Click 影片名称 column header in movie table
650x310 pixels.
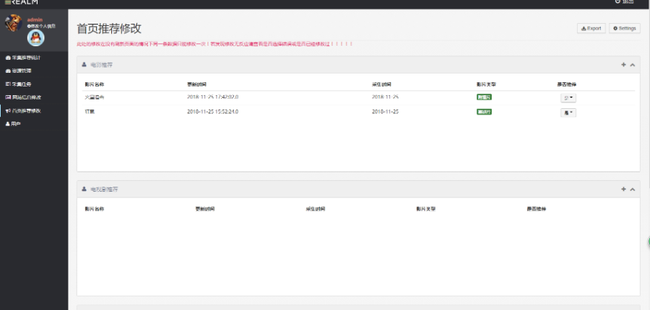click(x=94, y=84)
